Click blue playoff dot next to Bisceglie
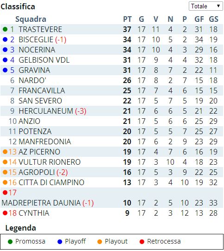This screenshot has height=251, width=224. 5,39
